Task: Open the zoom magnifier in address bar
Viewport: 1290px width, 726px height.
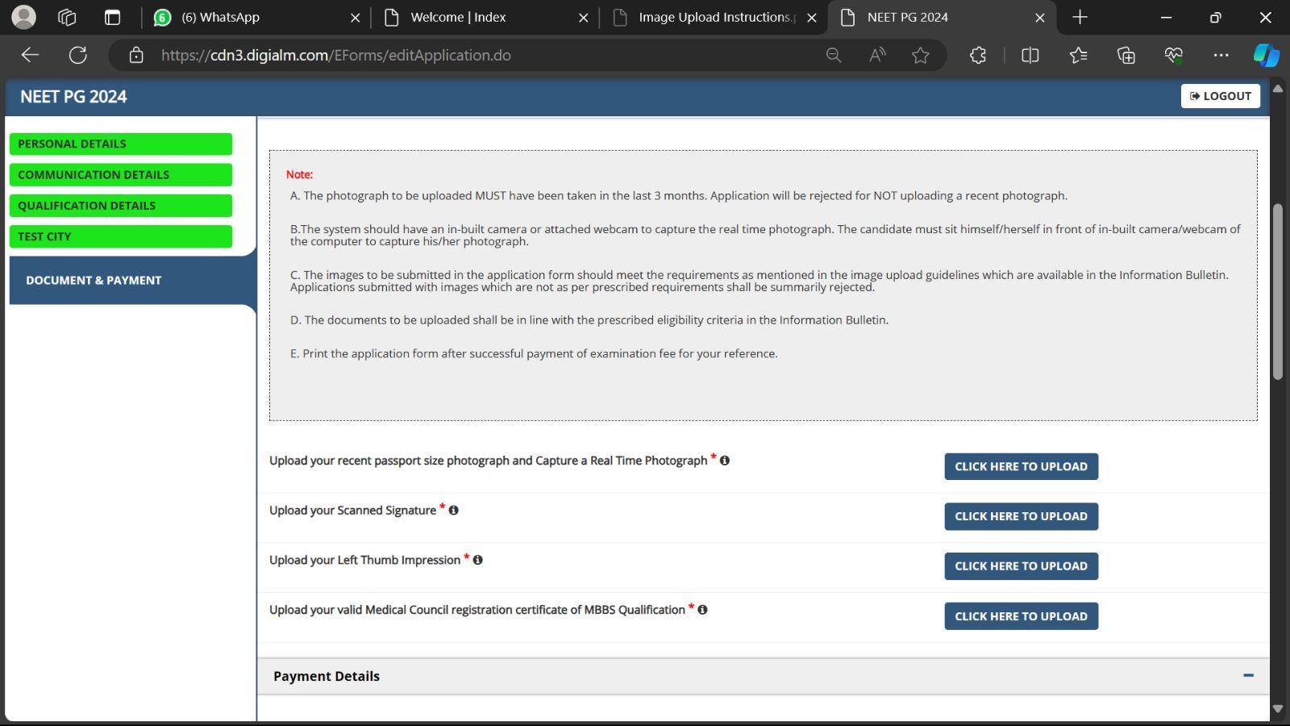Action: click(x=834, y=55)
